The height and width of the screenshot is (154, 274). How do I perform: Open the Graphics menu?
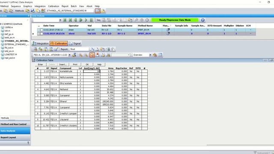point(27,6)
